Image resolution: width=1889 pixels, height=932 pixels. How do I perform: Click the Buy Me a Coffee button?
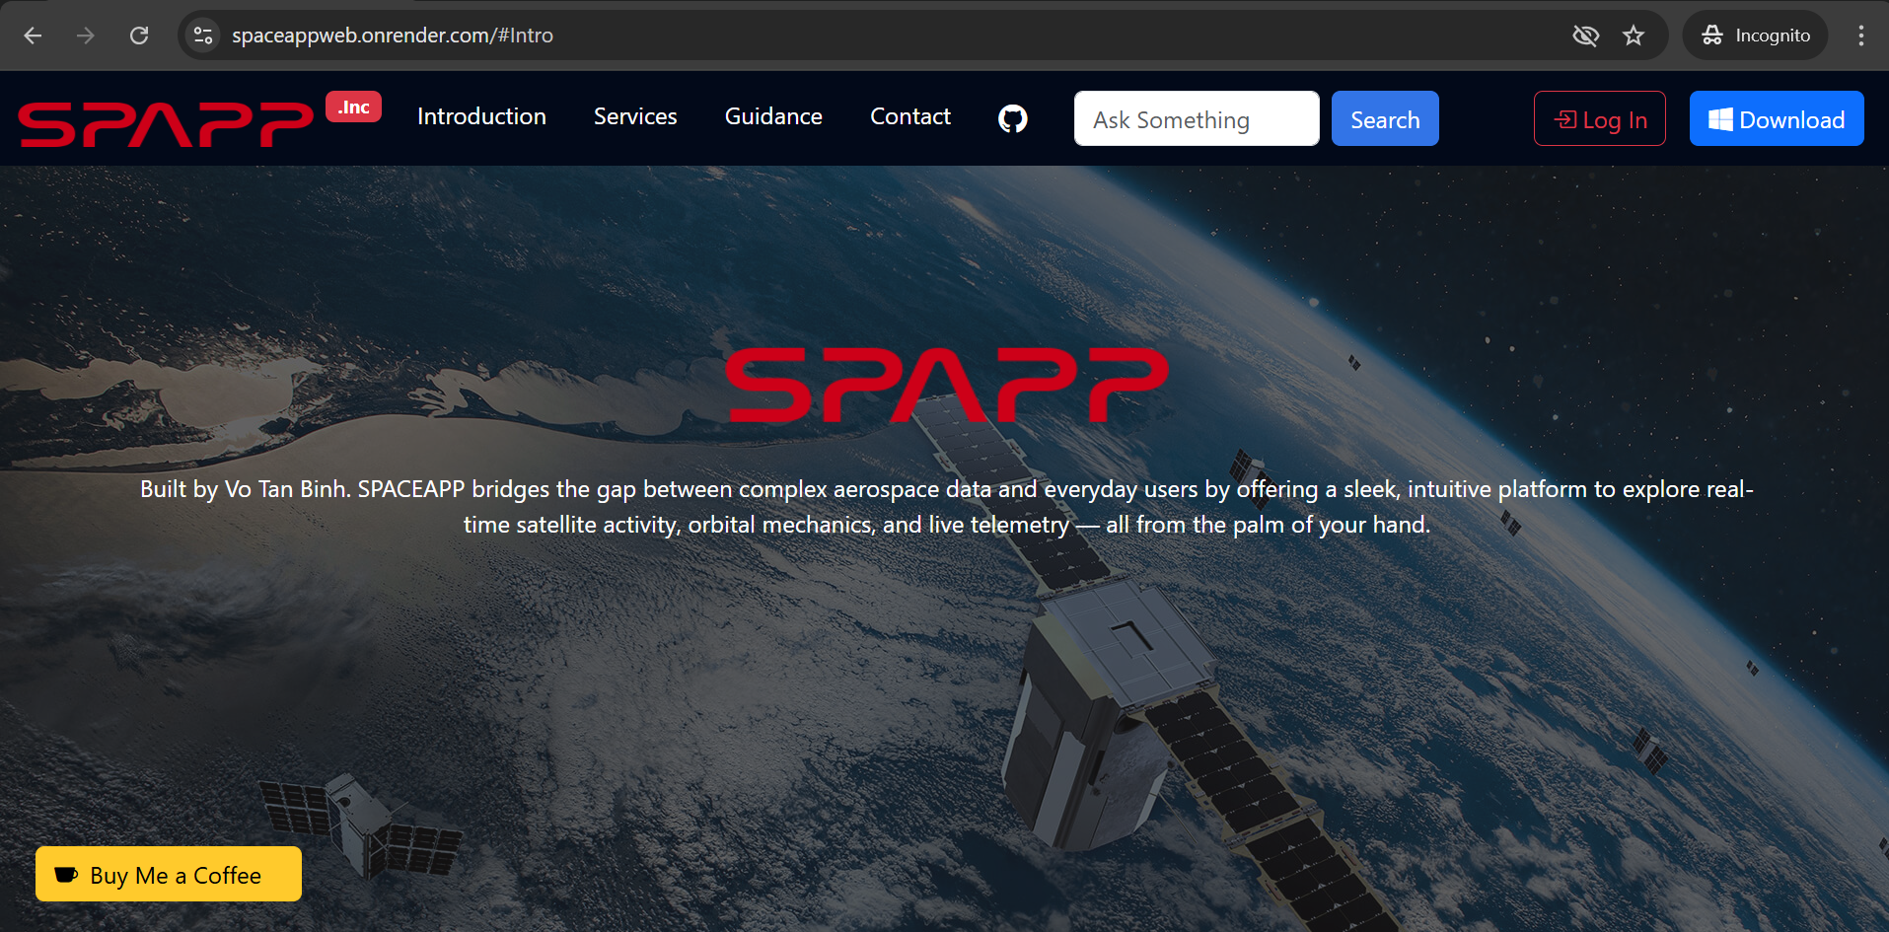tap(168, 874)
